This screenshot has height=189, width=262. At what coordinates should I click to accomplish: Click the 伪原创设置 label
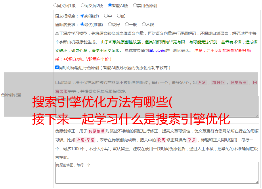pos(11,95)
